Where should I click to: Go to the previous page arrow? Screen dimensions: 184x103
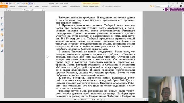pos(78,100)
